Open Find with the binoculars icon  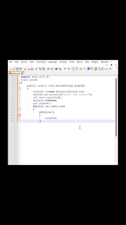(x=56, y=69)
